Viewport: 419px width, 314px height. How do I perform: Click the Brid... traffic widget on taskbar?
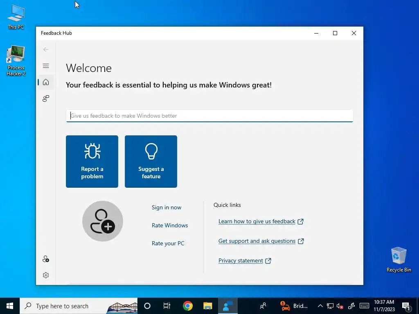tap(294, 306)
